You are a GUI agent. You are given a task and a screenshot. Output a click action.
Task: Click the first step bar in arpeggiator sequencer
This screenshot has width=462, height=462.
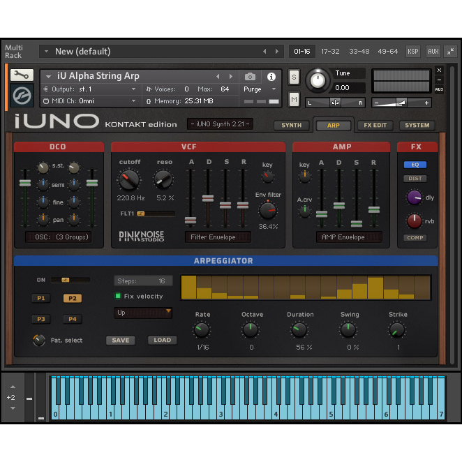click(x=189, y=288)
